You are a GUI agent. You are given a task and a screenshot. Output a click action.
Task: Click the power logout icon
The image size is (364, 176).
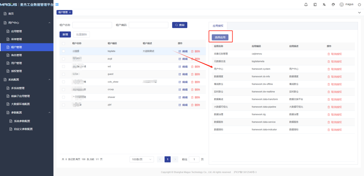pyautogui.click(x=359, y=5)
